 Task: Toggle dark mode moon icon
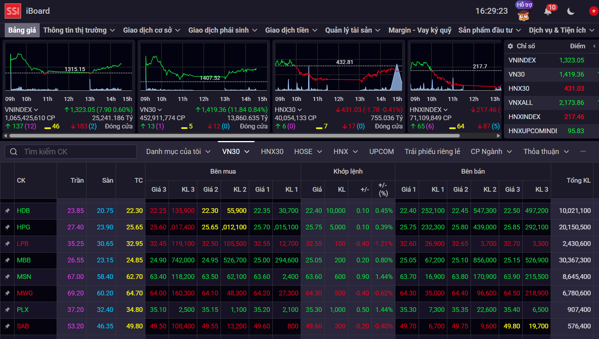571,11
